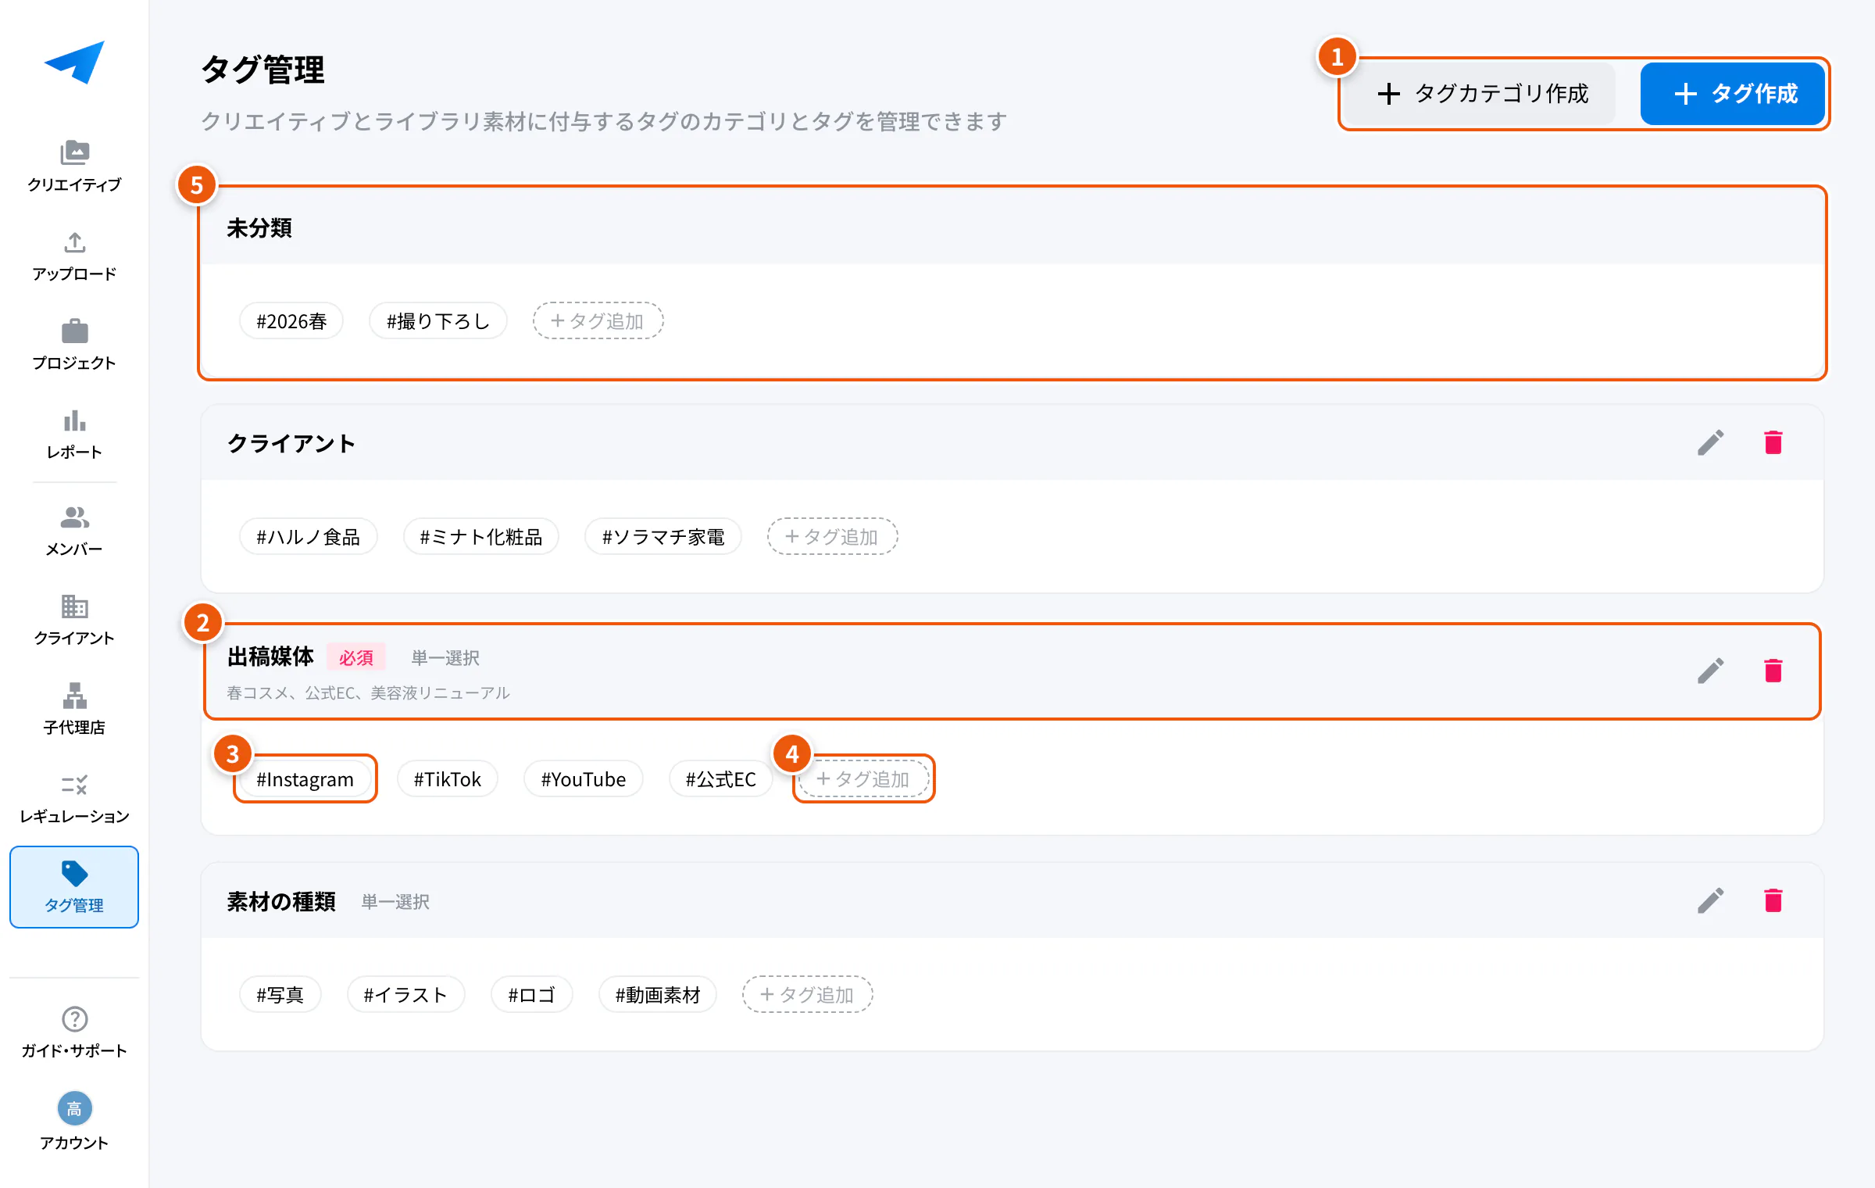Open the アカウント avatar menu
Image resolution: width=1875 pixels, height=1188 pixels.
tap(74, 1122)
